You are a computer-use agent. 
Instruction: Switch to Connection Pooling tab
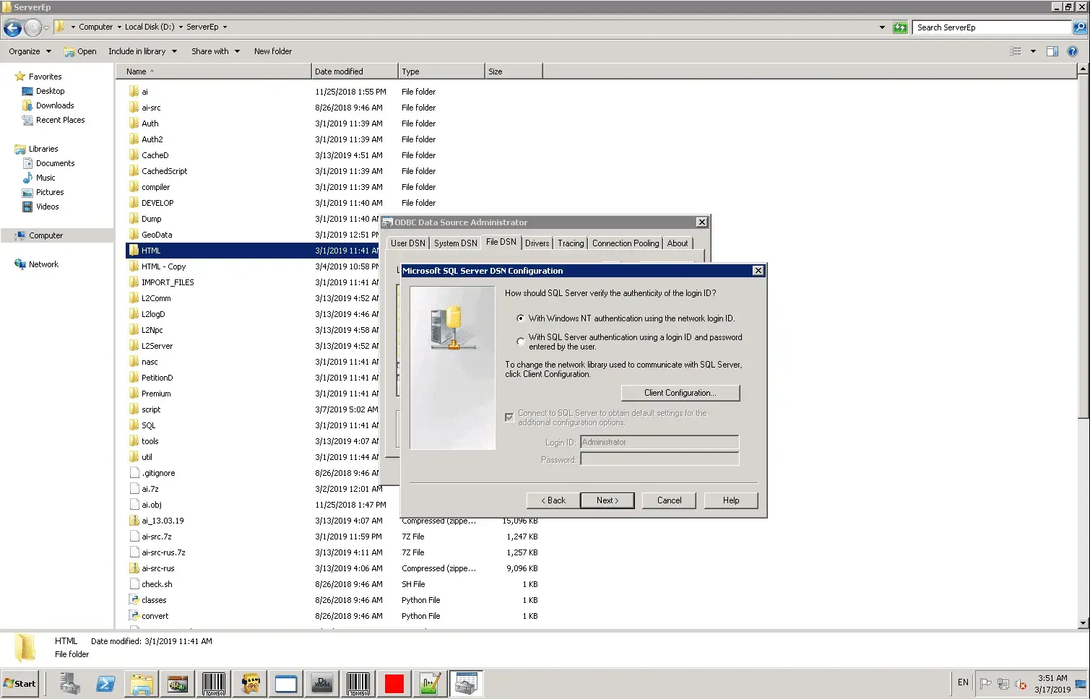626,243
